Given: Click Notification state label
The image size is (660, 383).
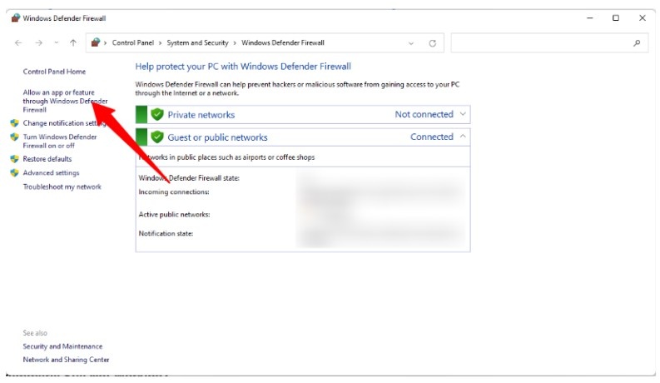Looking at the screenshot, I should (166, 234).
